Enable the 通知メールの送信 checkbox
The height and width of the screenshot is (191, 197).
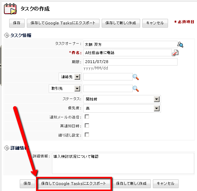click(x=87, y=117)
